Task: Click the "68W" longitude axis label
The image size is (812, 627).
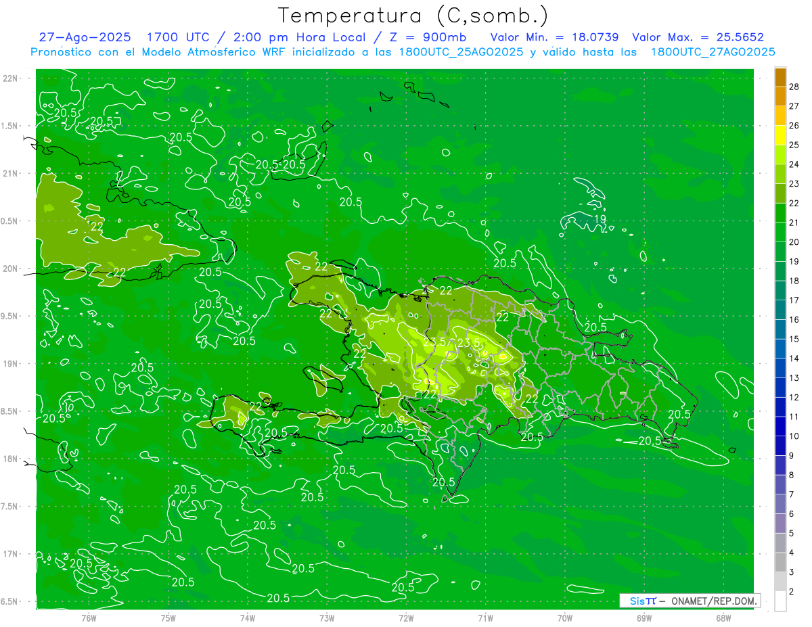Action: coord(723,618)
